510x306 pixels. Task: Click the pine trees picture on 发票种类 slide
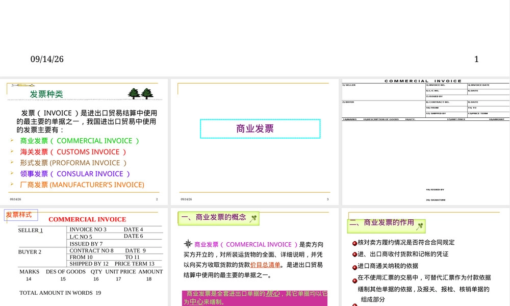141,94
